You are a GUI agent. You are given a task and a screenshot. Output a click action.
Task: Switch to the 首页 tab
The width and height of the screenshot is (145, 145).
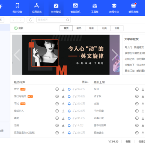coord(66,28)
